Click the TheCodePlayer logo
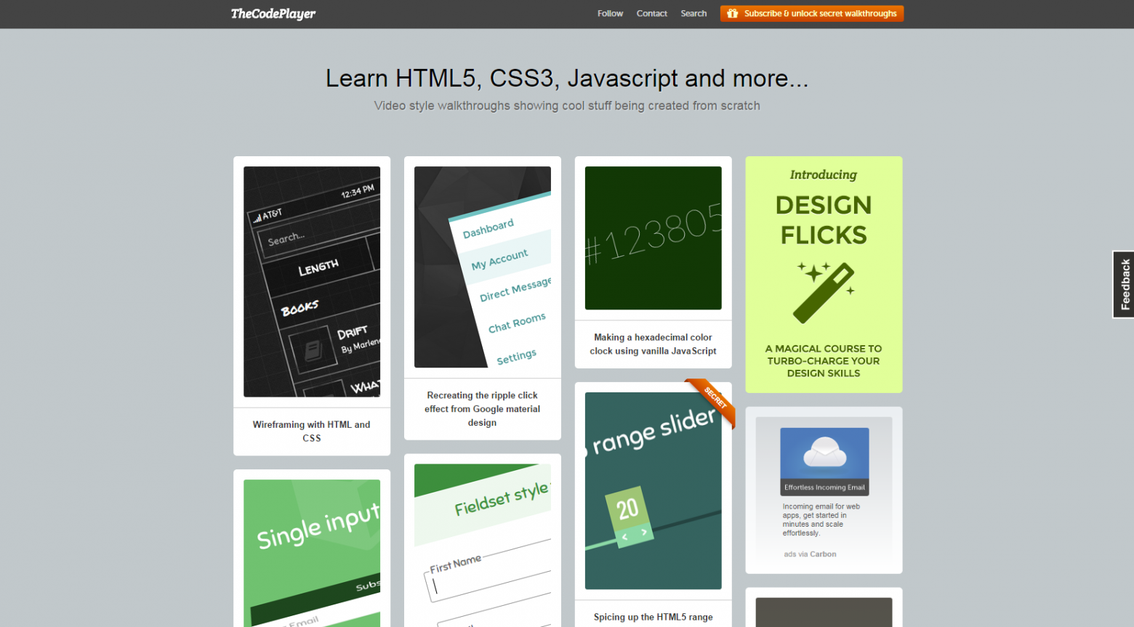Image resolution: width=1134 pixels, height=627 pixels. tap(273, 14)
